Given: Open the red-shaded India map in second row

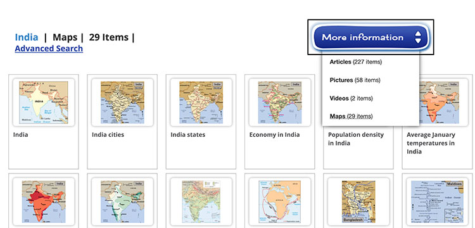Looking at the screenshot, I should pos(44,202).
